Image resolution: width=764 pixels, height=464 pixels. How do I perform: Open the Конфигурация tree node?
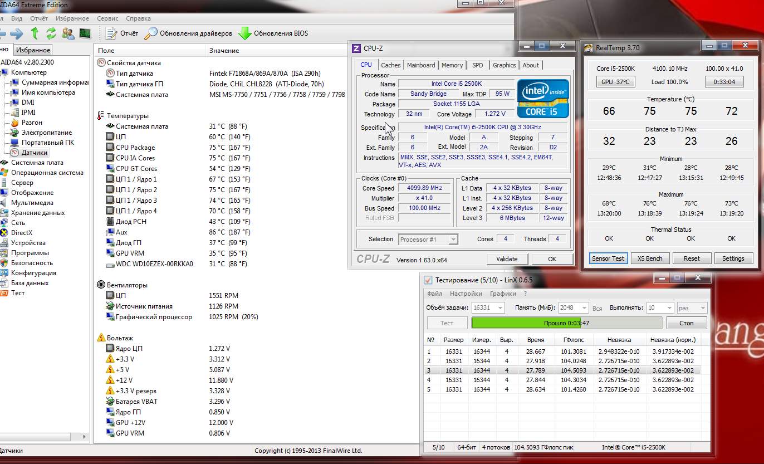point(28,273)
